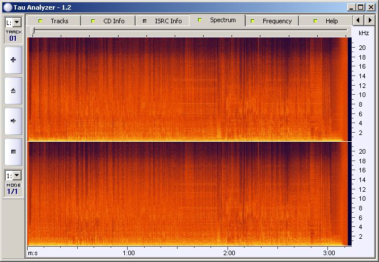Click the mode 1/1 display

click(12, 192)
